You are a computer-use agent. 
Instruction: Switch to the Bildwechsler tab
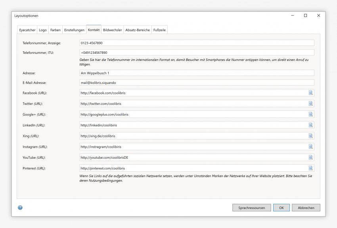tap(113, 30)
